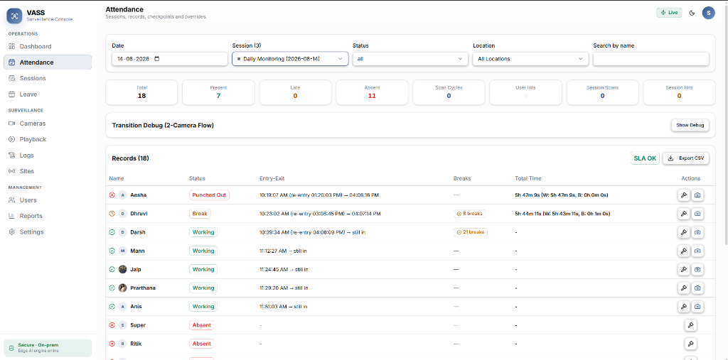Click the override hammer icon for Anis
The height and width of the screenshot is (360, 728).
(x=683, y=307)
